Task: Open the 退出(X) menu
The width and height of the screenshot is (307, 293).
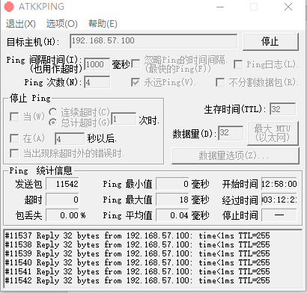Action: (x=21, y=24)
